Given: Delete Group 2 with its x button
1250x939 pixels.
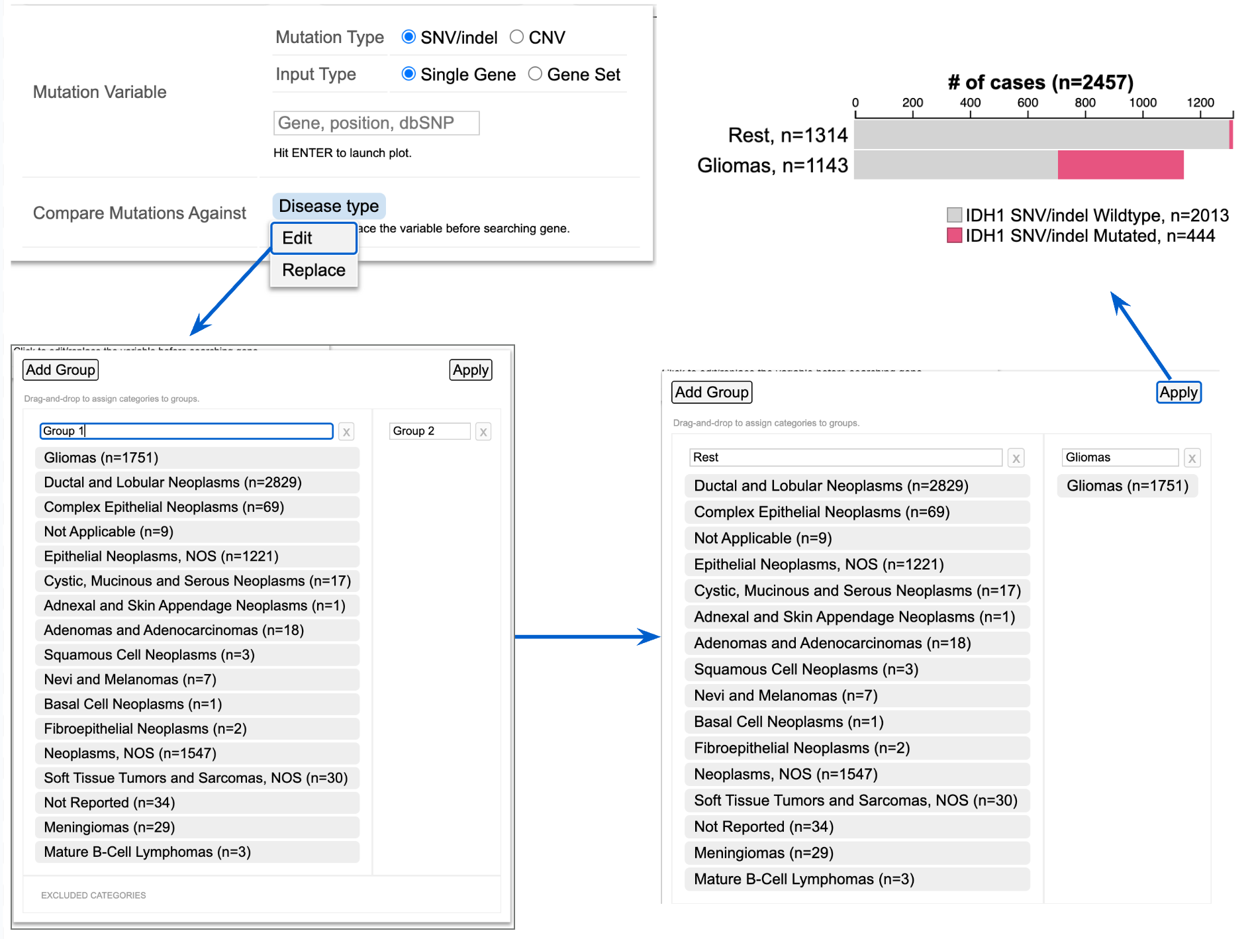Looking at the screenshot, I should pyautogui.click(x=483, y=432).
